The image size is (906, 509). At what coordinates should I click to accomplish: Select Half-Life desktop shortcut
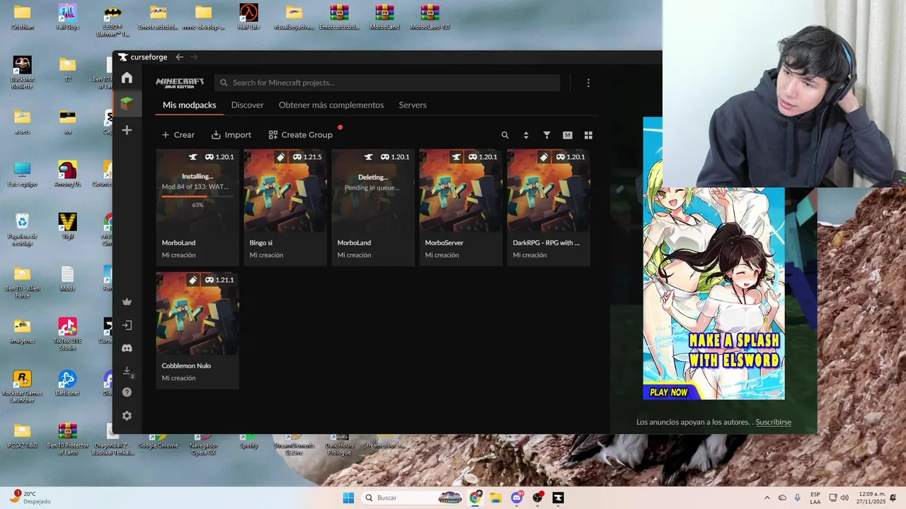click(x=248, y=17)
